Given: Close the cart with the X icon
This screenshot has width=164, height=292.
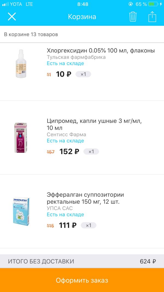Looking at the screenshot, I should [x=12, y=17].
